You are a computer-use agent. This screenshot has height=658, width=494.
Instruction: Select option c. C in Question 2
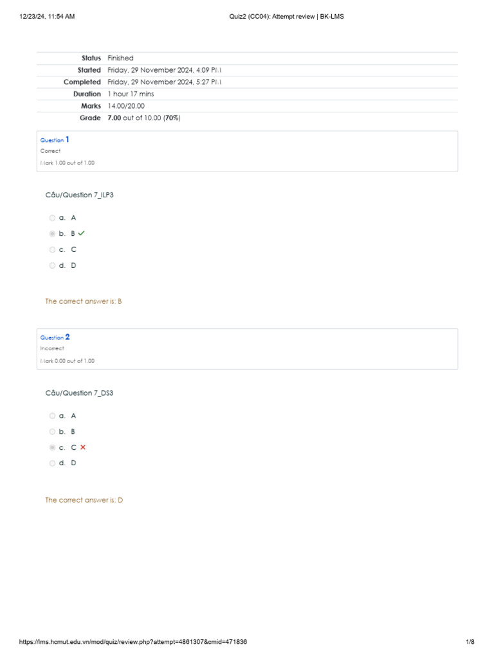(x=52, y=447)
